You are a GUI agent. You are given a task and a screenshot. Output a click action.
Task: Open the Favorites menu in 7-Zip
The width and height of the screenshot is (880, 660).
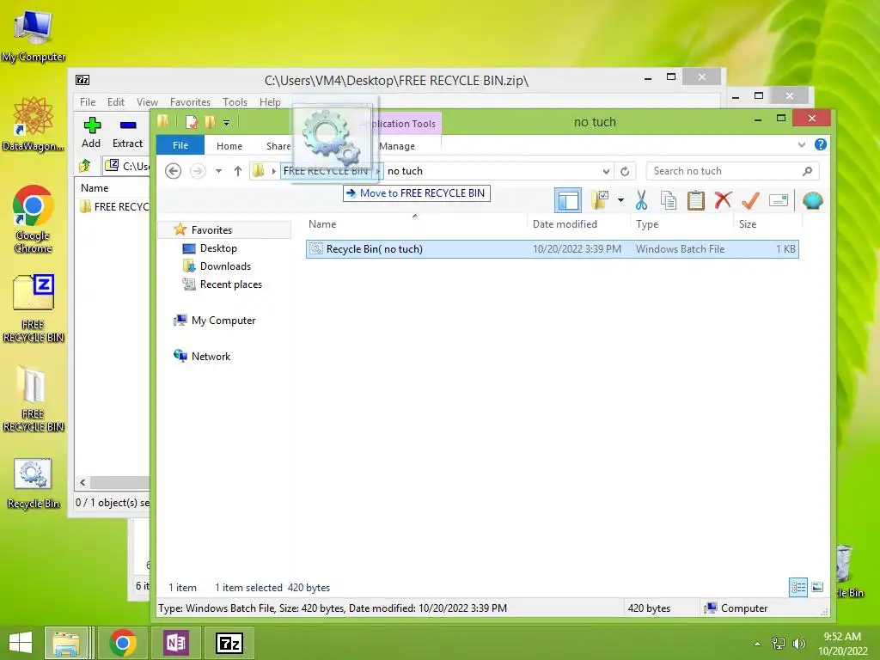(x=190, y=102)
